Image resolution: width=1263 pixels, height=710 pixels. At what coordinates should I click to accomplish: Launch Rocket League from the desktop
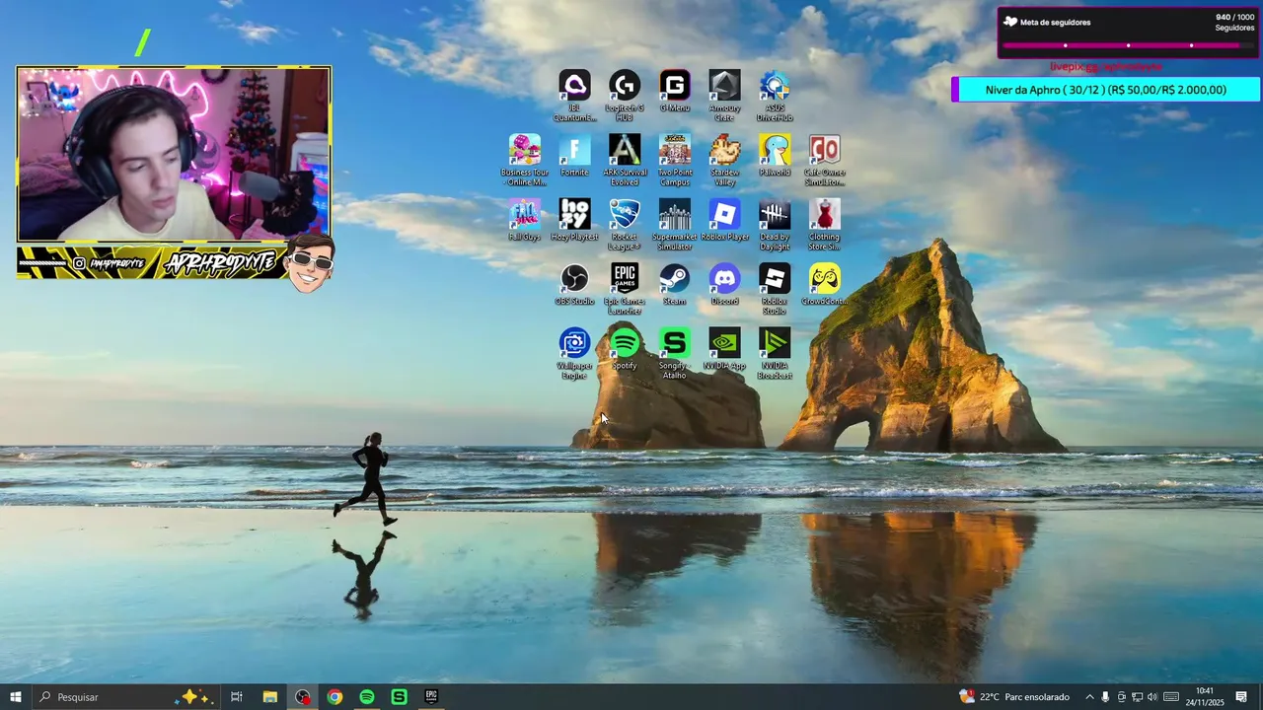click(x=625, y=224)
